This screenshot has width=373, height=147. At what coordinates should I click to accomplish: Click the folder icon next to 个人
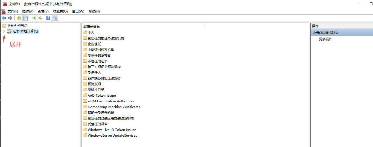pos(85,32)
